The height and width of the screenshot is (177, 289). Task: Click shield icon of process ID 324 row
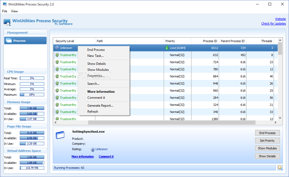pos(57,105)
